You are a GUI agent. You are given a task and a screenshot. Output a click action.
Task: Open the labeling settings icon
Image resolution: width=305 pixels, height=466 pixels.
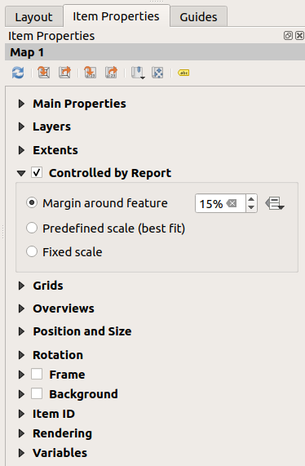coord(183,73)
